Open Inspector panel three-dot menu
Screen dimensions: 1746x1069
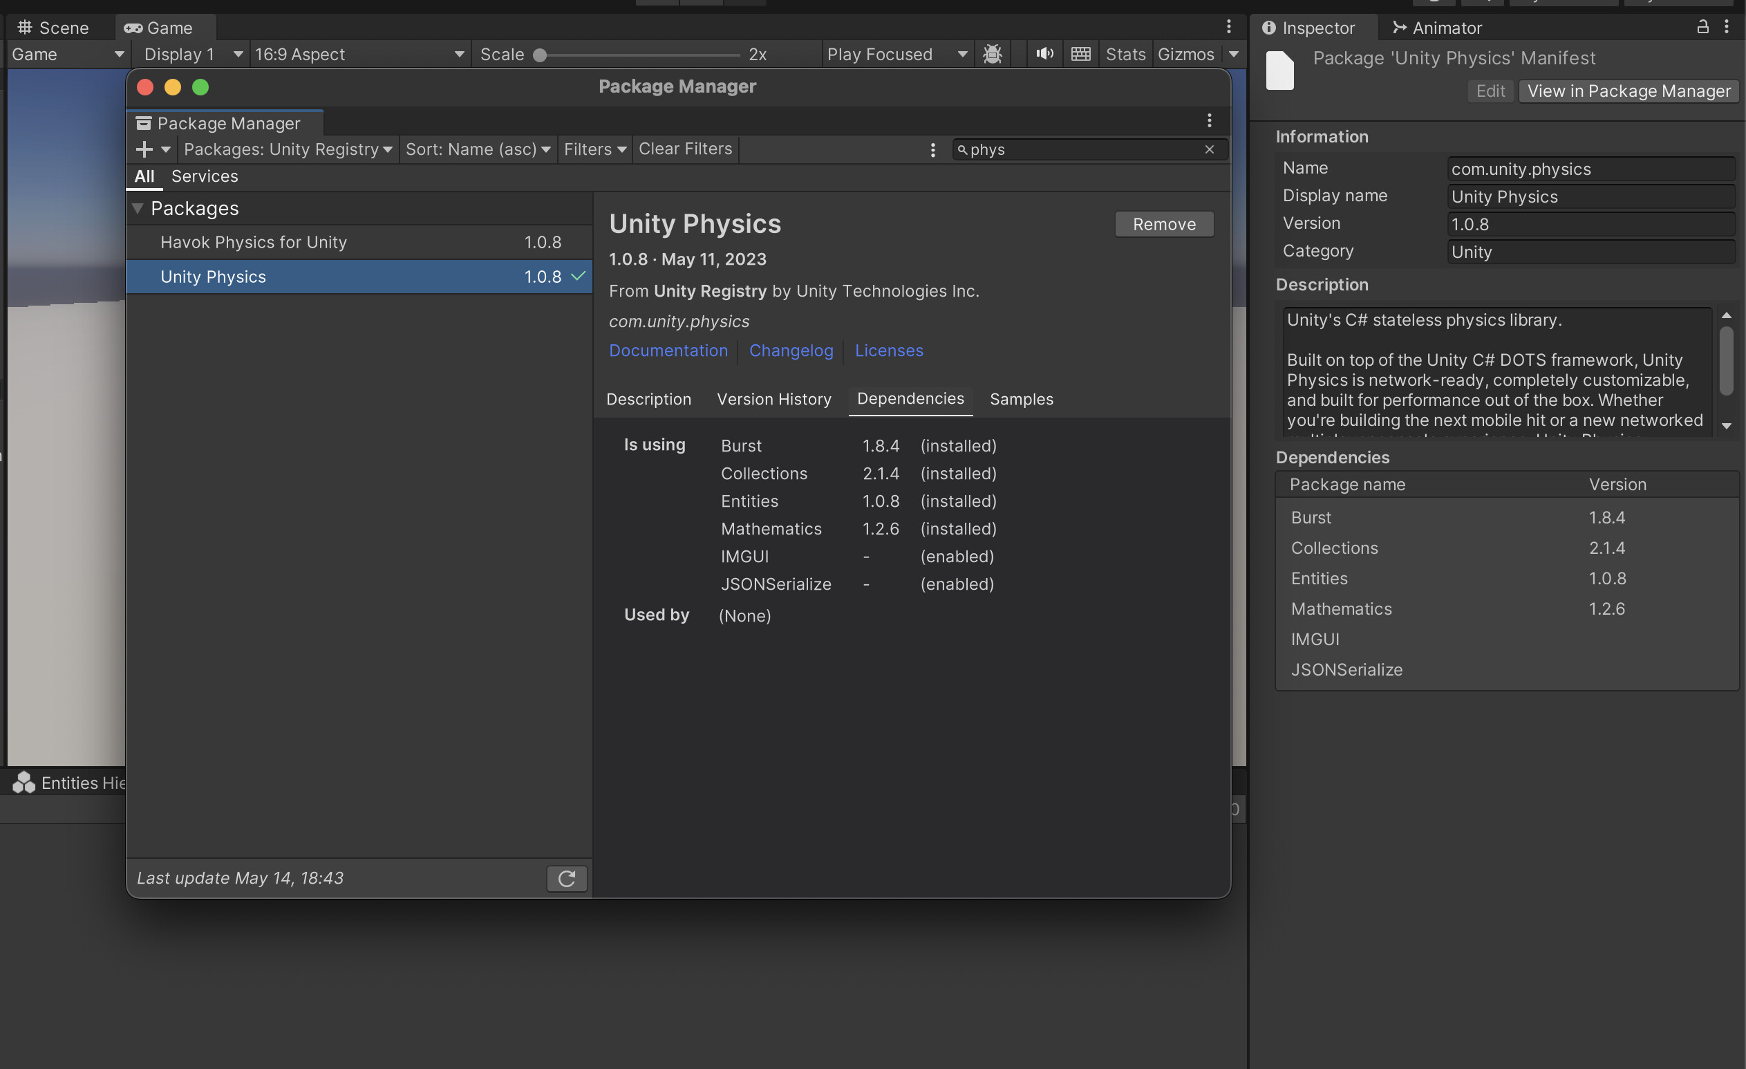pos(1727,27)
